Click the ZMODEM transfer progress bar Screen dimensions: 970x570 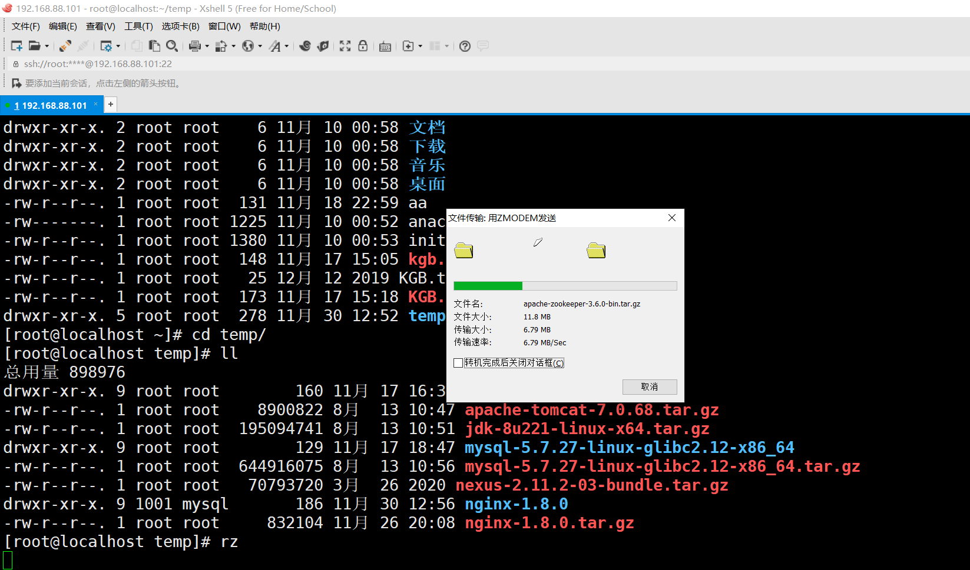(x=565, y=286)
